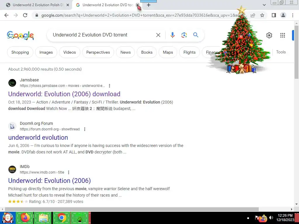Switch to Chrome on the taskbar
299x224 pixels.
click(x=62, y=218)
